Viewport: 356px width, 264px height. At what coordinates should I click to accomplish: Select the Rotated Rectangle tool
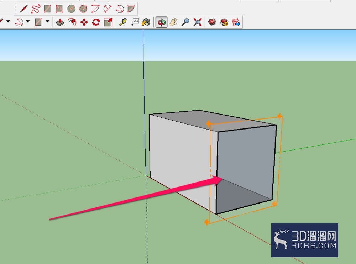(x=59, y=9)
